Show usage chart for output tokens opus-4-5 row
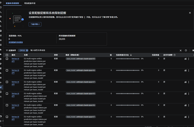194x127 pixels. point(185,94)
